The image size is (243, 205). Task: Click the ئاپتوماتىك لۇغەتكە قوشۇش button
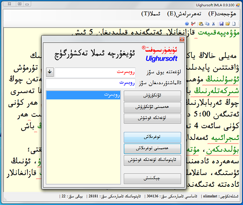click(152, 160)
